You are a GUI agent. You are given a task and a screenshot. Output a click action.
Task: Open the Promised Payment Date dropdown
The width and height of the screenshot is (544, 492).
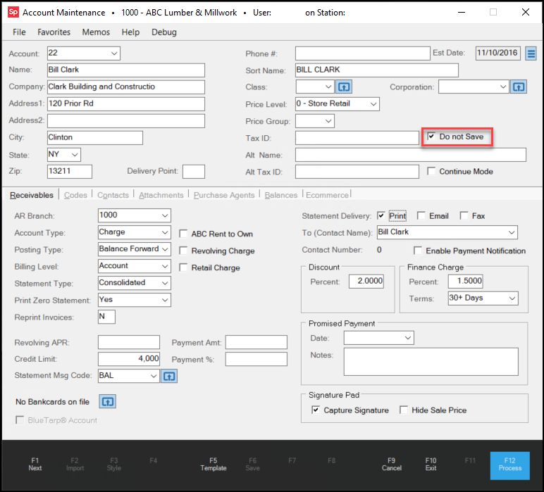[408, 338]
